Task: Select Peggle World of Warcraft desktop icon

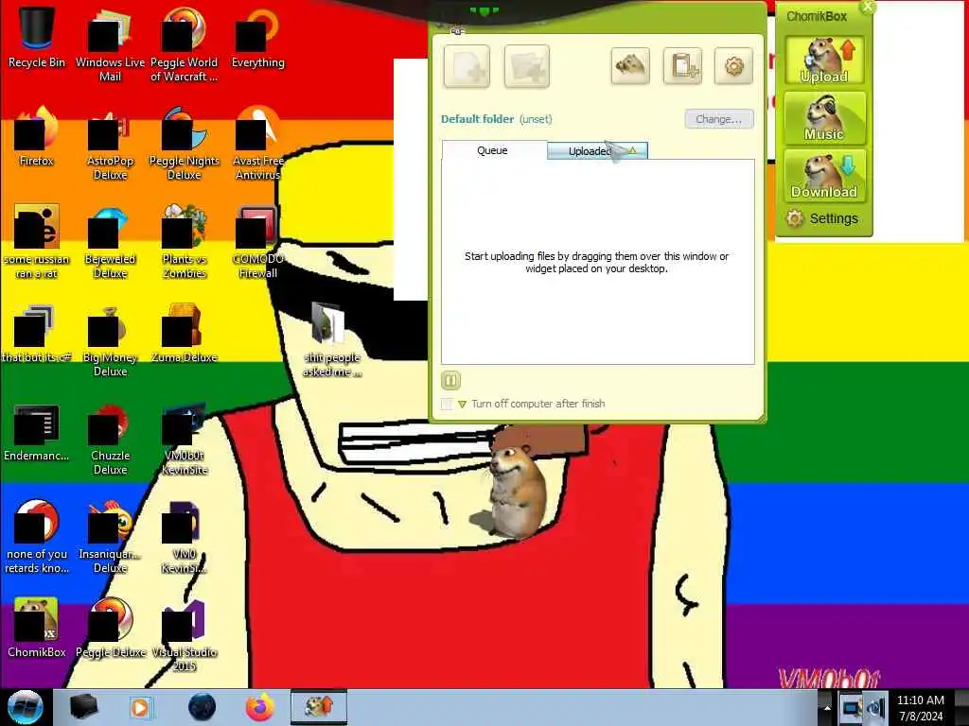Action: 185,44
